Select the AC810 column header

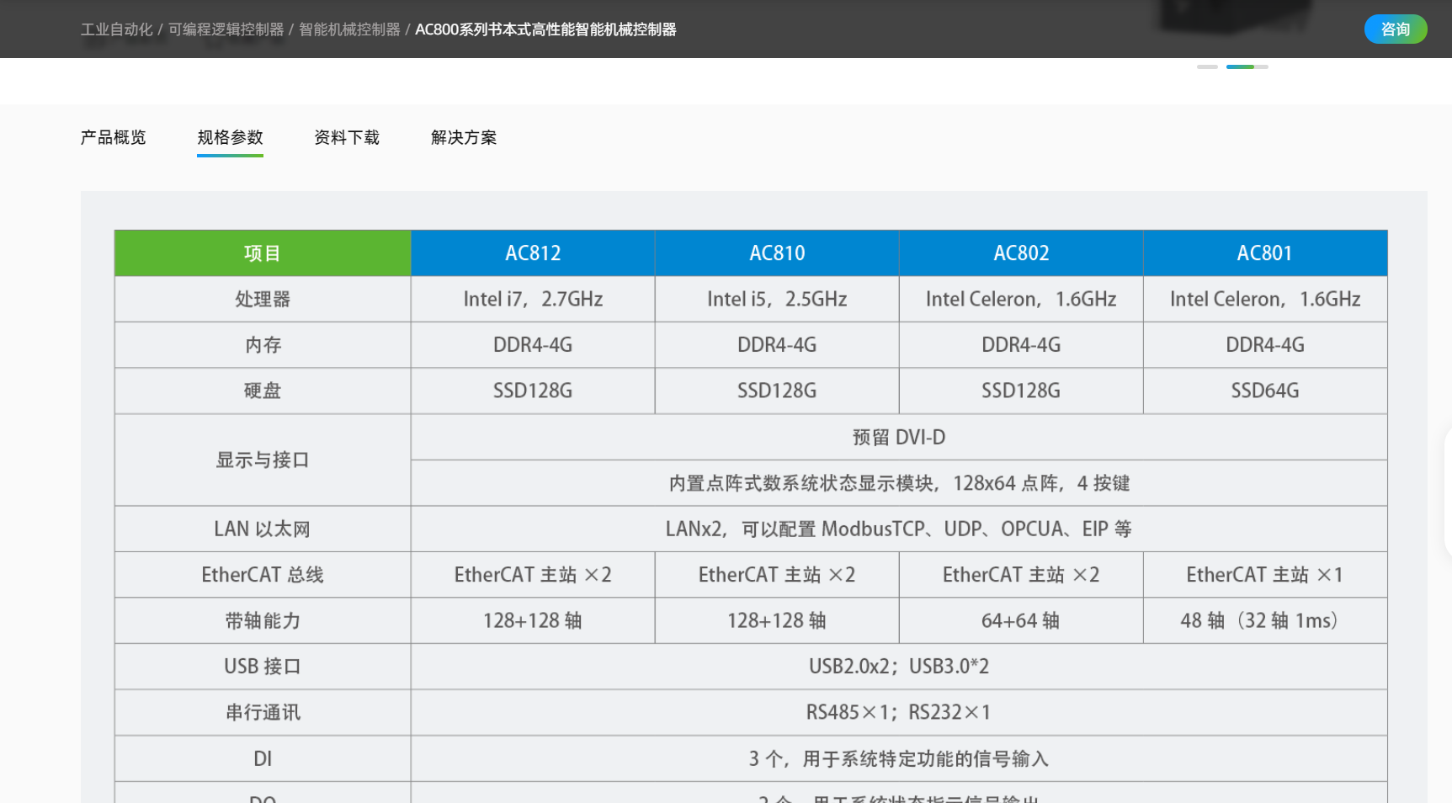click(777, 253)
